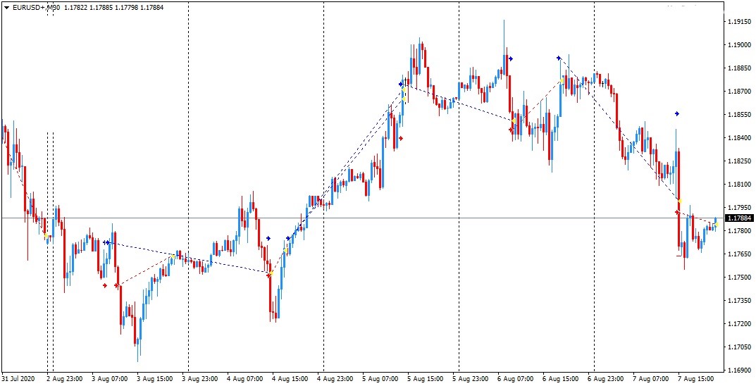The image size is (756, 386).
Task: Click the 7 Aug 15:00 time label
Action: [696, 379]
